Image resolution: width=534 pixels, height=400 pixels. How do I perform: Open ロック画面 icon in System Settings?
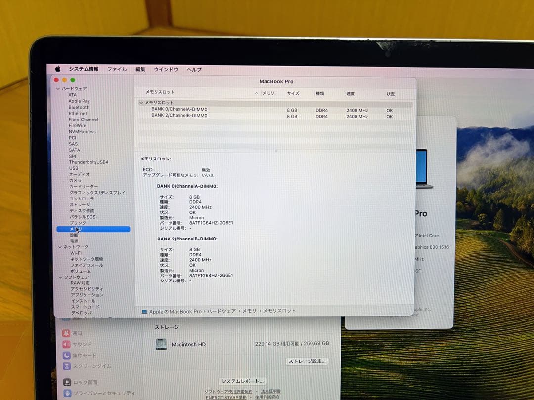67,382
